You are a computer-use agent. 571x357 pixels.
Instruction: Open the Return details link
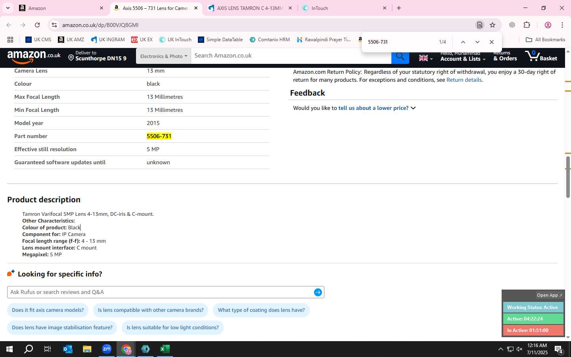point(464,80)
